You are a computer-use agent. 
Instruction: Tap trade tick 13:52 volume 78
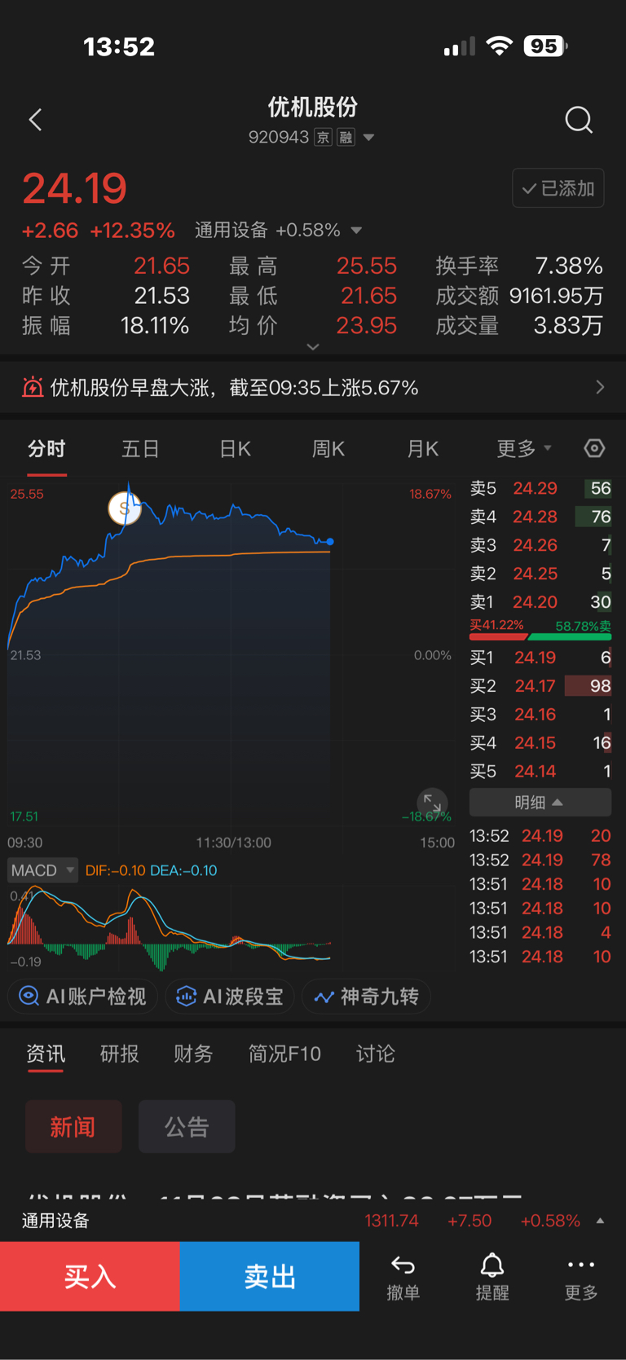point(540,860)
